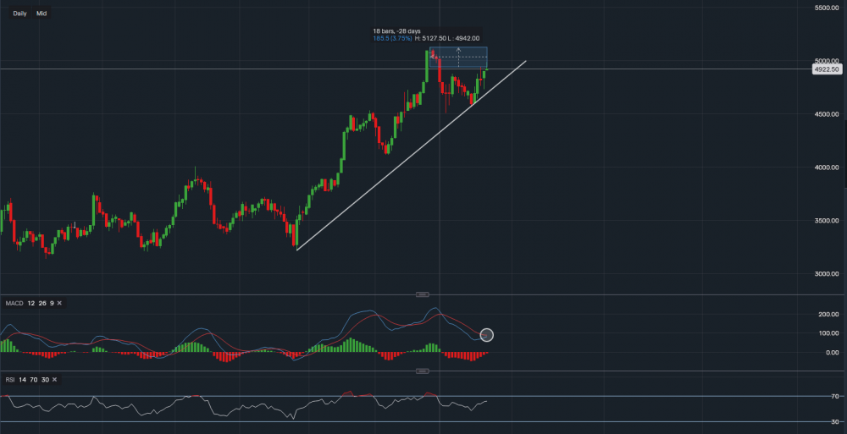The image size is (847, 434).
Task: Click the 4922.50 current price label
Action: (825, 69)
